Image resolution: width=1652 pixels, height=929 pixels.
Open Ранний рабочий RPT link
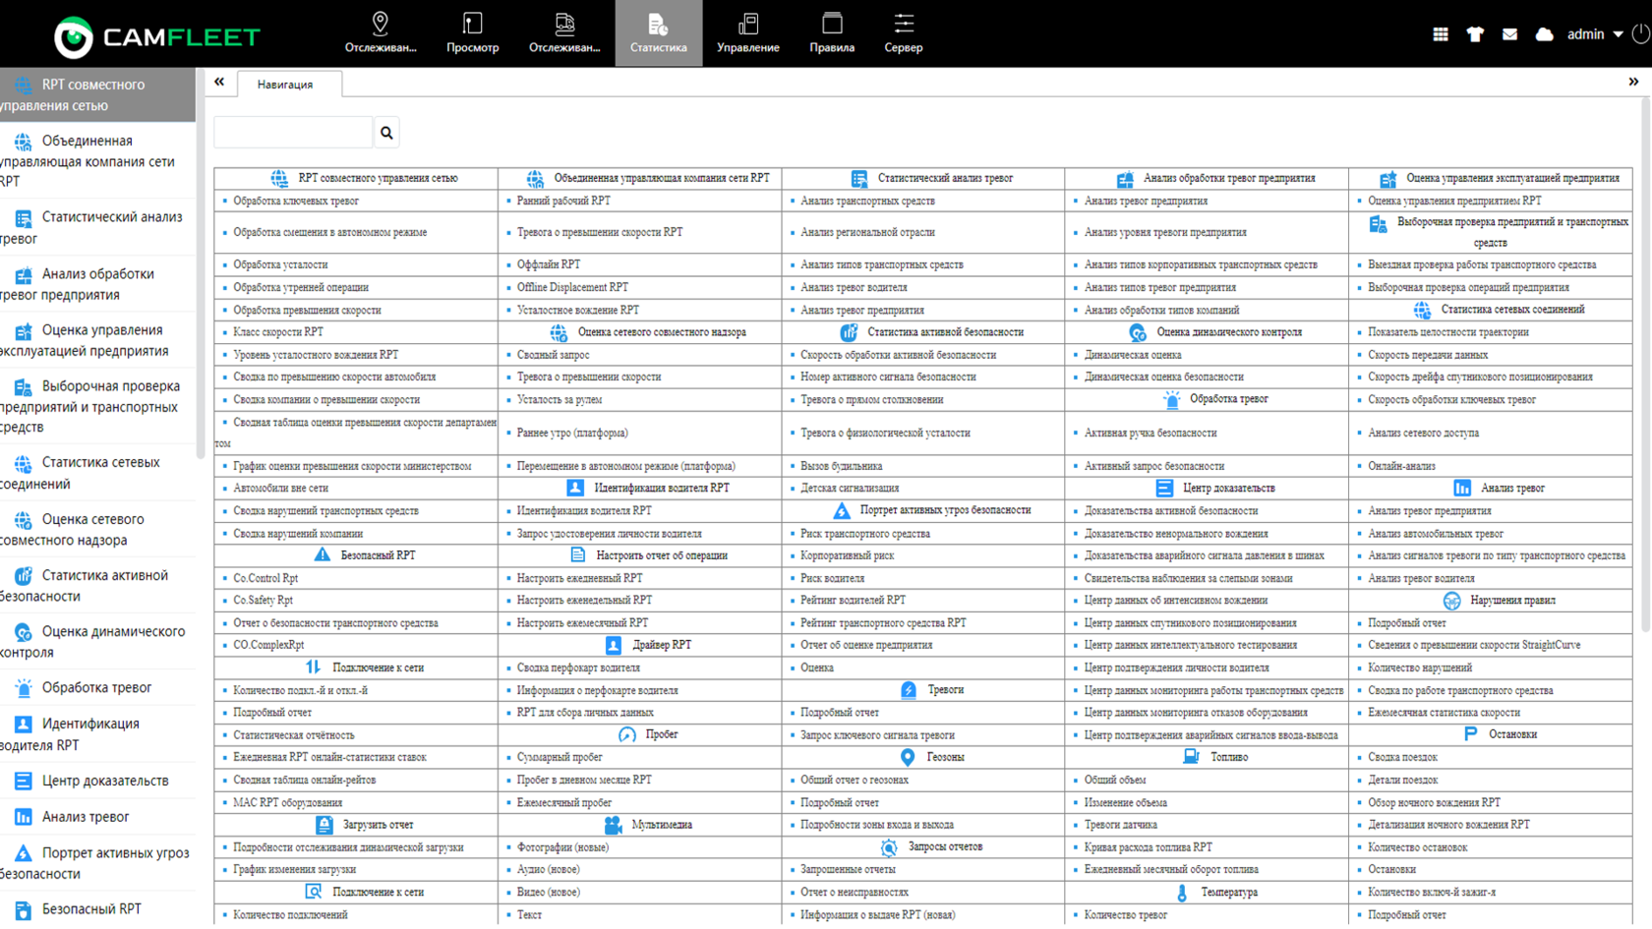coord(563,201)
